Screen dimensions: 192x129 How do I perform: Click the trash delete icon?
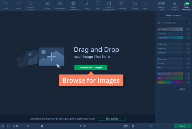tap(133, 126)
